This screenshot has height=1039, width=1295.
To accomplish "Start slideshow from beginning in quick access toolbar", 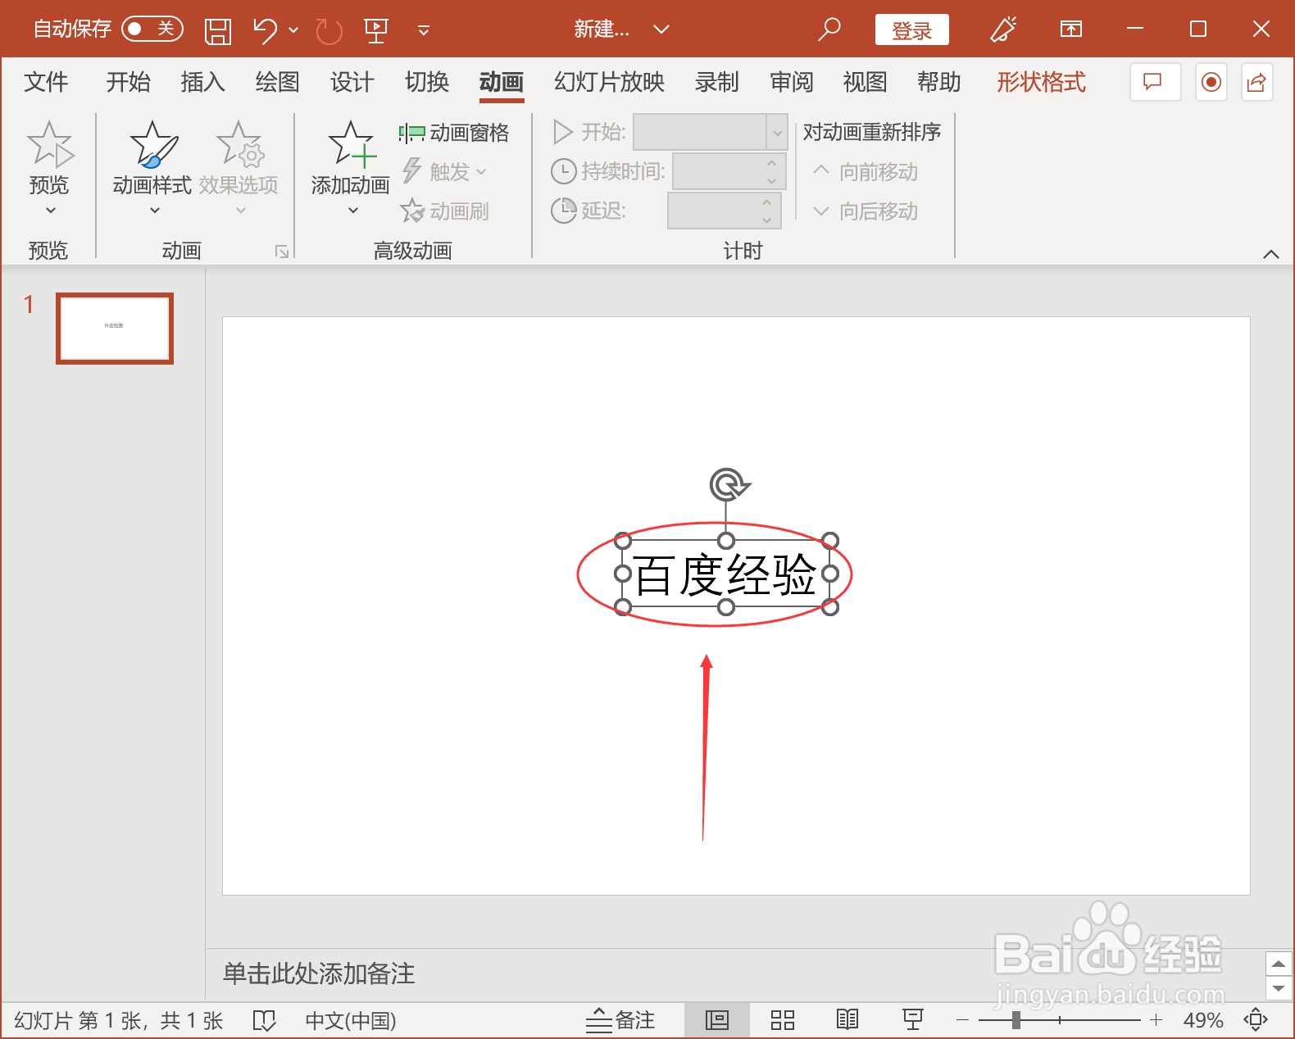I will tap(376, 31).
